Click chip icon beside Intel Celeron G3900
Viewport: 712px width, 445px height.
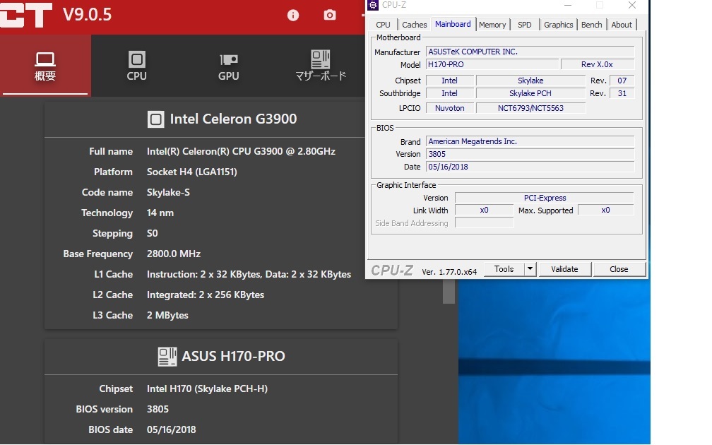[x=155, y=119]
